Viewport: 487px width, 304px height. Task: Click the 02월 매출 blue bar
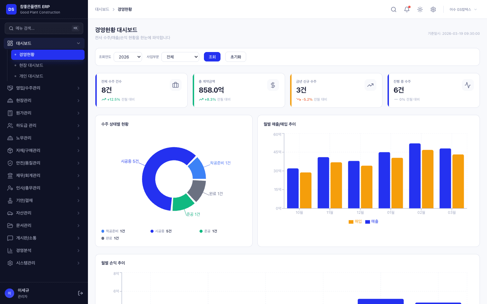415,176
